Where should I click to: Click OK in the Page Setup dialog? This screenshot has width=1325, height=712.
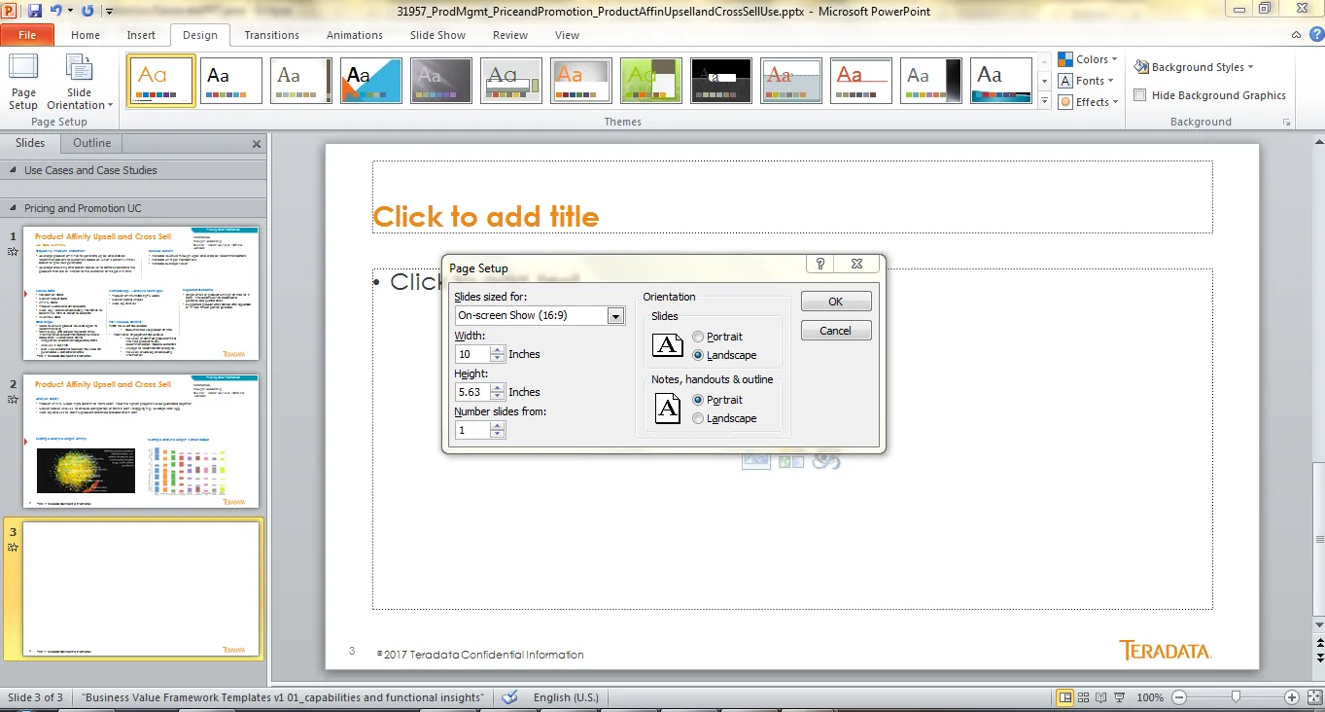(836, 302)
